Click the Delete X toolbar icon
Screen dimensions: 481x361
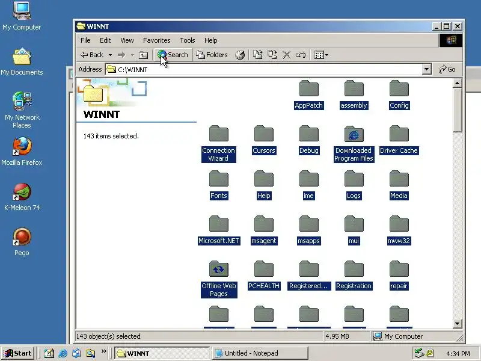287,55
